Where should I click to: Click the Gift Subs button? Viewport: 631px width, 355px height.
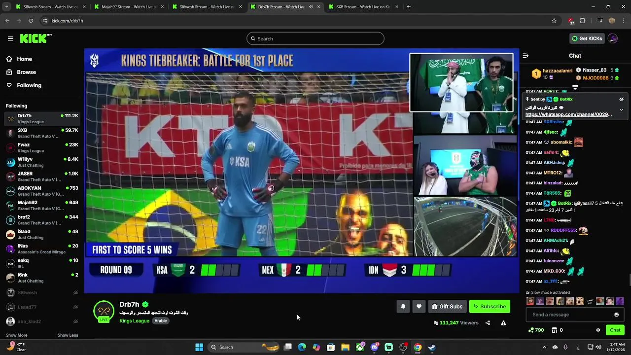pyautogui.click(x=447, y=307)
